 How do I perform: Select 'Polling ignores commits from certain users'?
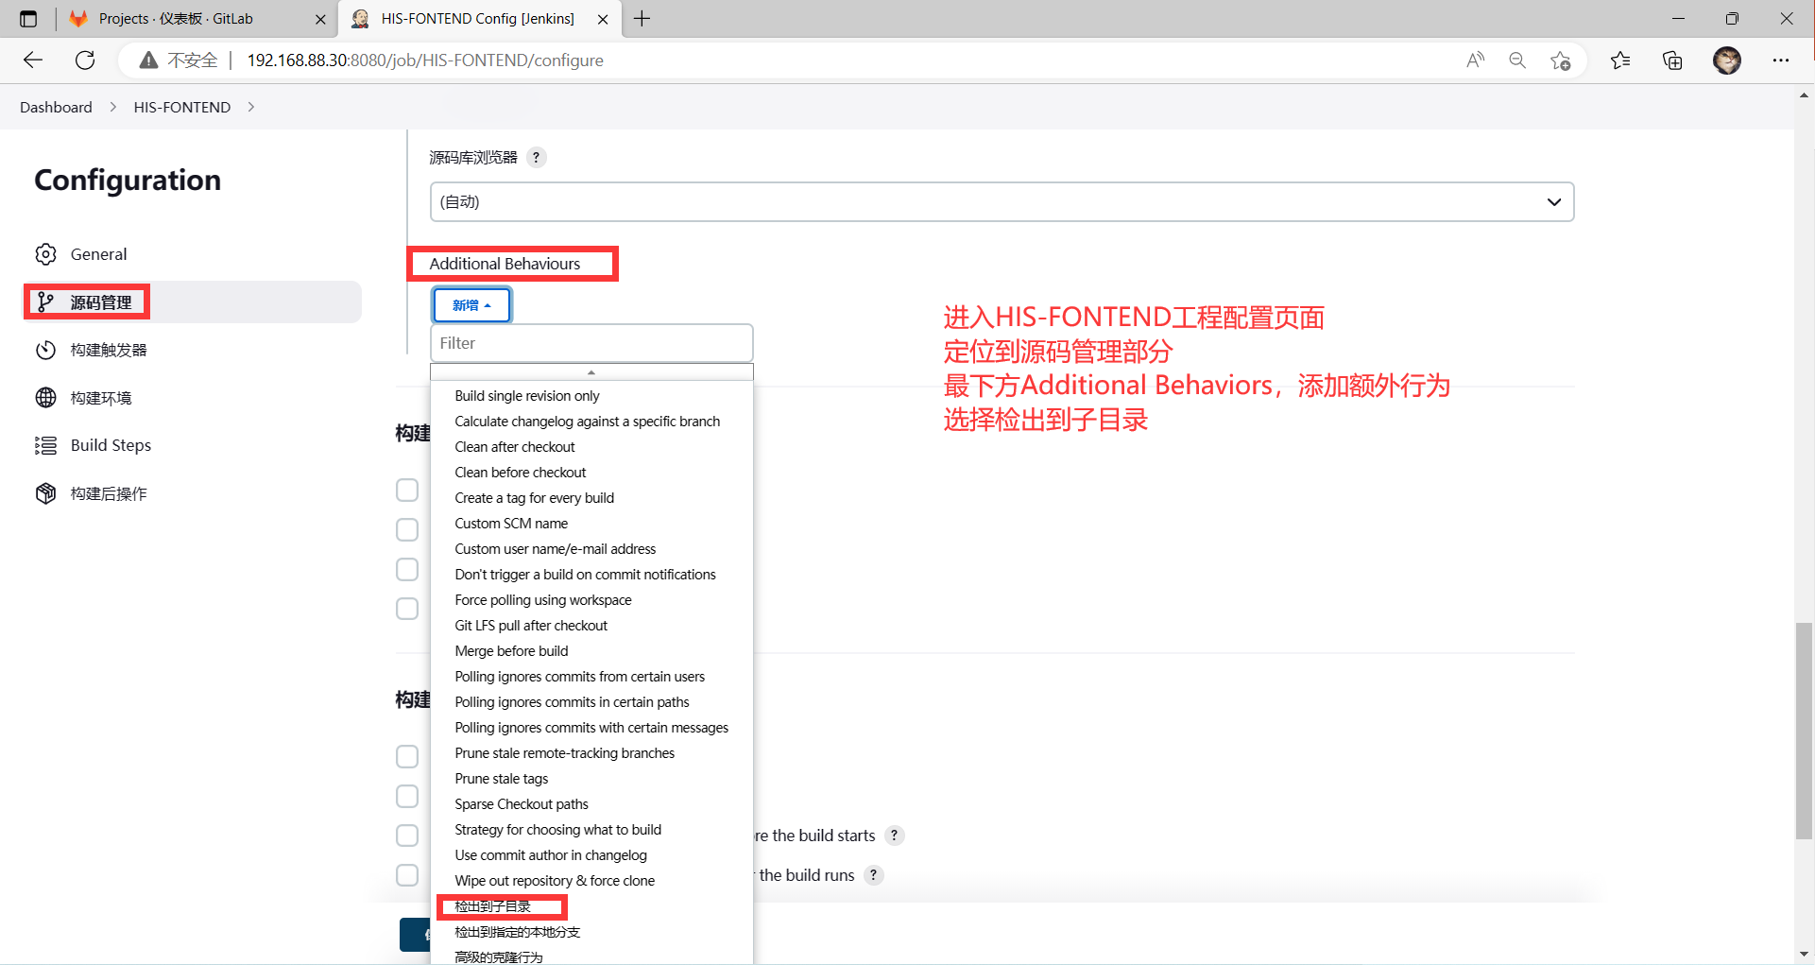[580, 677]
